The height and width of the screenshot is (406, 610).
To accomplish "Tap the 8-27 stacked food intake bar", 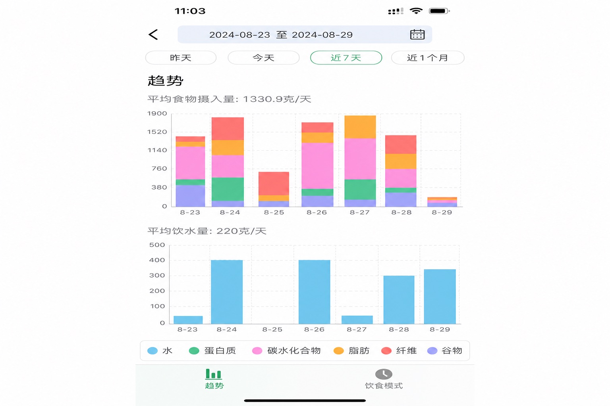I will click(360, 161).
